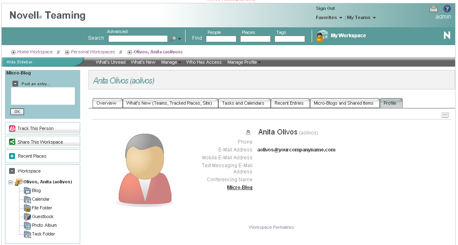The height and width of the screenshot is (245, 458).
Task: Select the Overview tab
Action: [x=107, y=103]
